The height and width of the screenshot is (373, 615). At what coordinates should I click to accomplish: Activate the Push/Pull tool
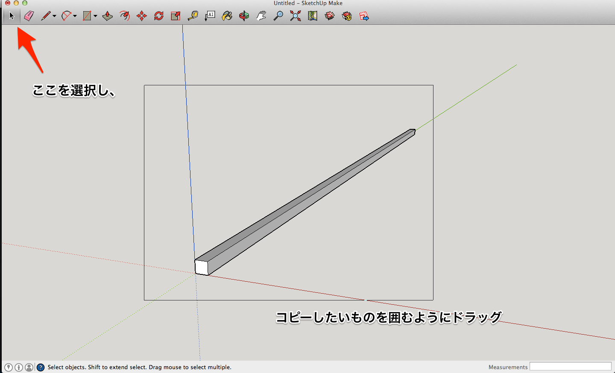point(108,16)
